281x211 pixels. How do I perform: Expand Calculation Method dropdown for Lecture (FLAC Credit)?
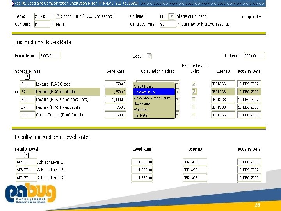tap(177, 84)
